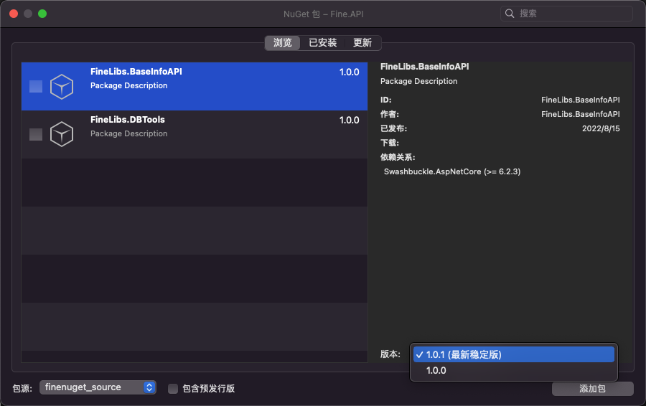The height and width of the screenshot is (406, 646).
Task: Click the FineLibs.BaseInfoAPI package cube icon
Action: 62,87
